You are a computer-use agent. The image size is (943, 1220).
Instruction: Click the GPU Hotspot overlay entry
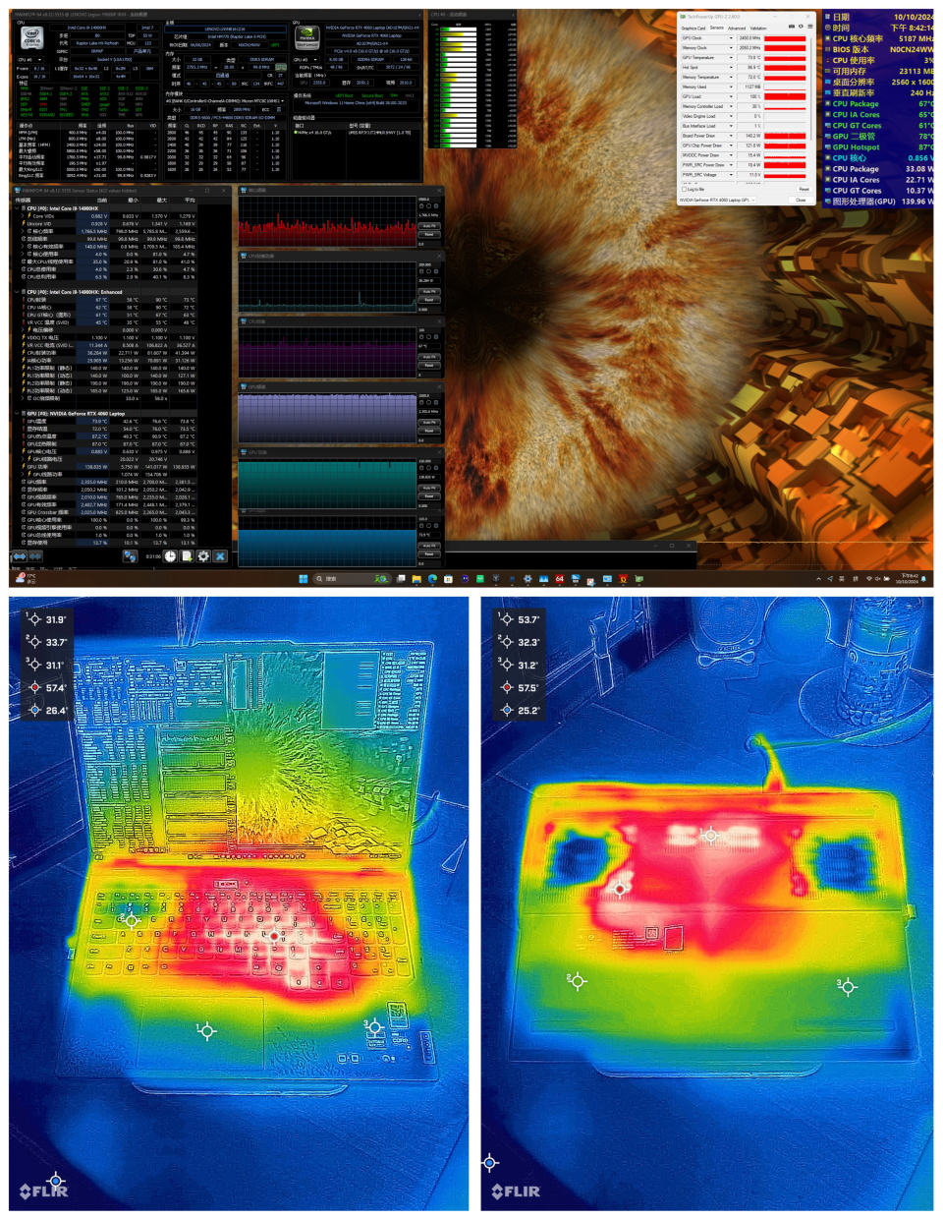tap(879, 146)
